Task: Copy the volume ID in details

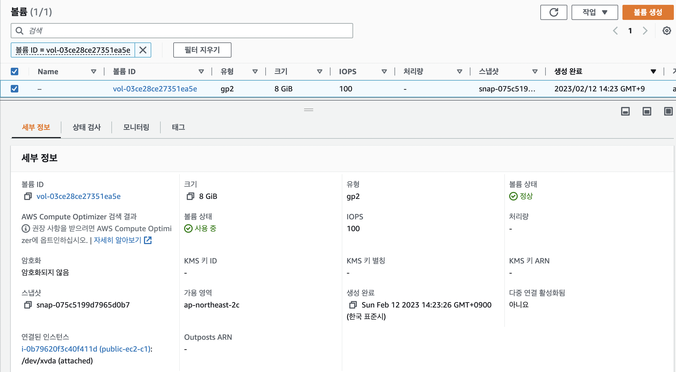Action: (x=28, y=196)
